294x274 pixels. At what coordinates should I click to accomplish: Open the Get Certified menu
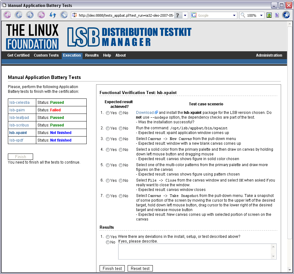coord(18,55)
